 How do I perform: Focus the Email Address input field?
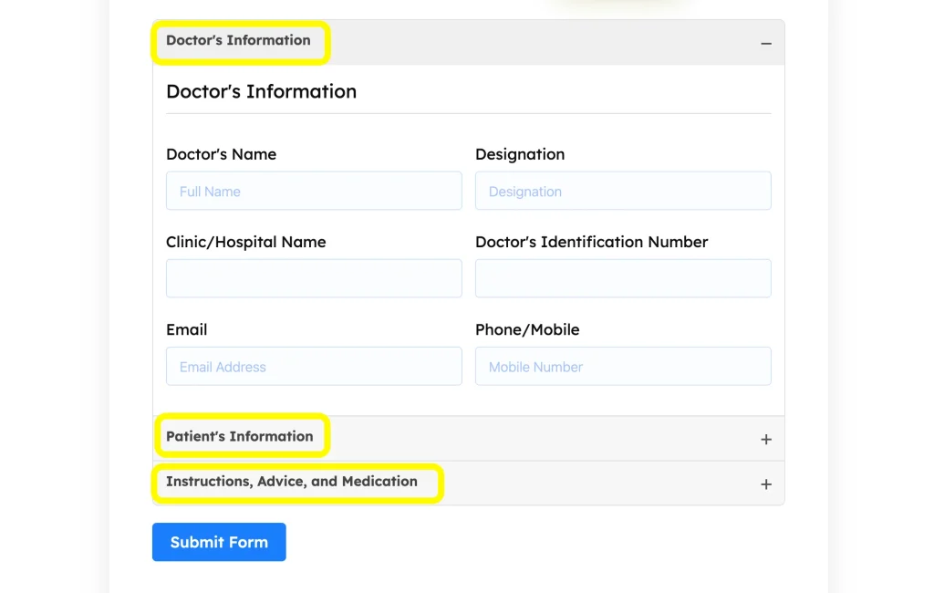314,367
